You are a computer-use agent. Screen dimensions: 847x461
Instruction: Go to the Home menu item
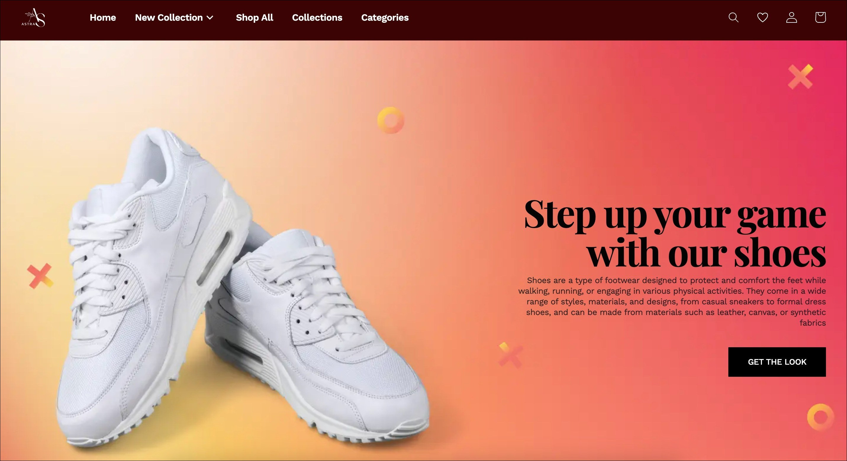[103, 17]
